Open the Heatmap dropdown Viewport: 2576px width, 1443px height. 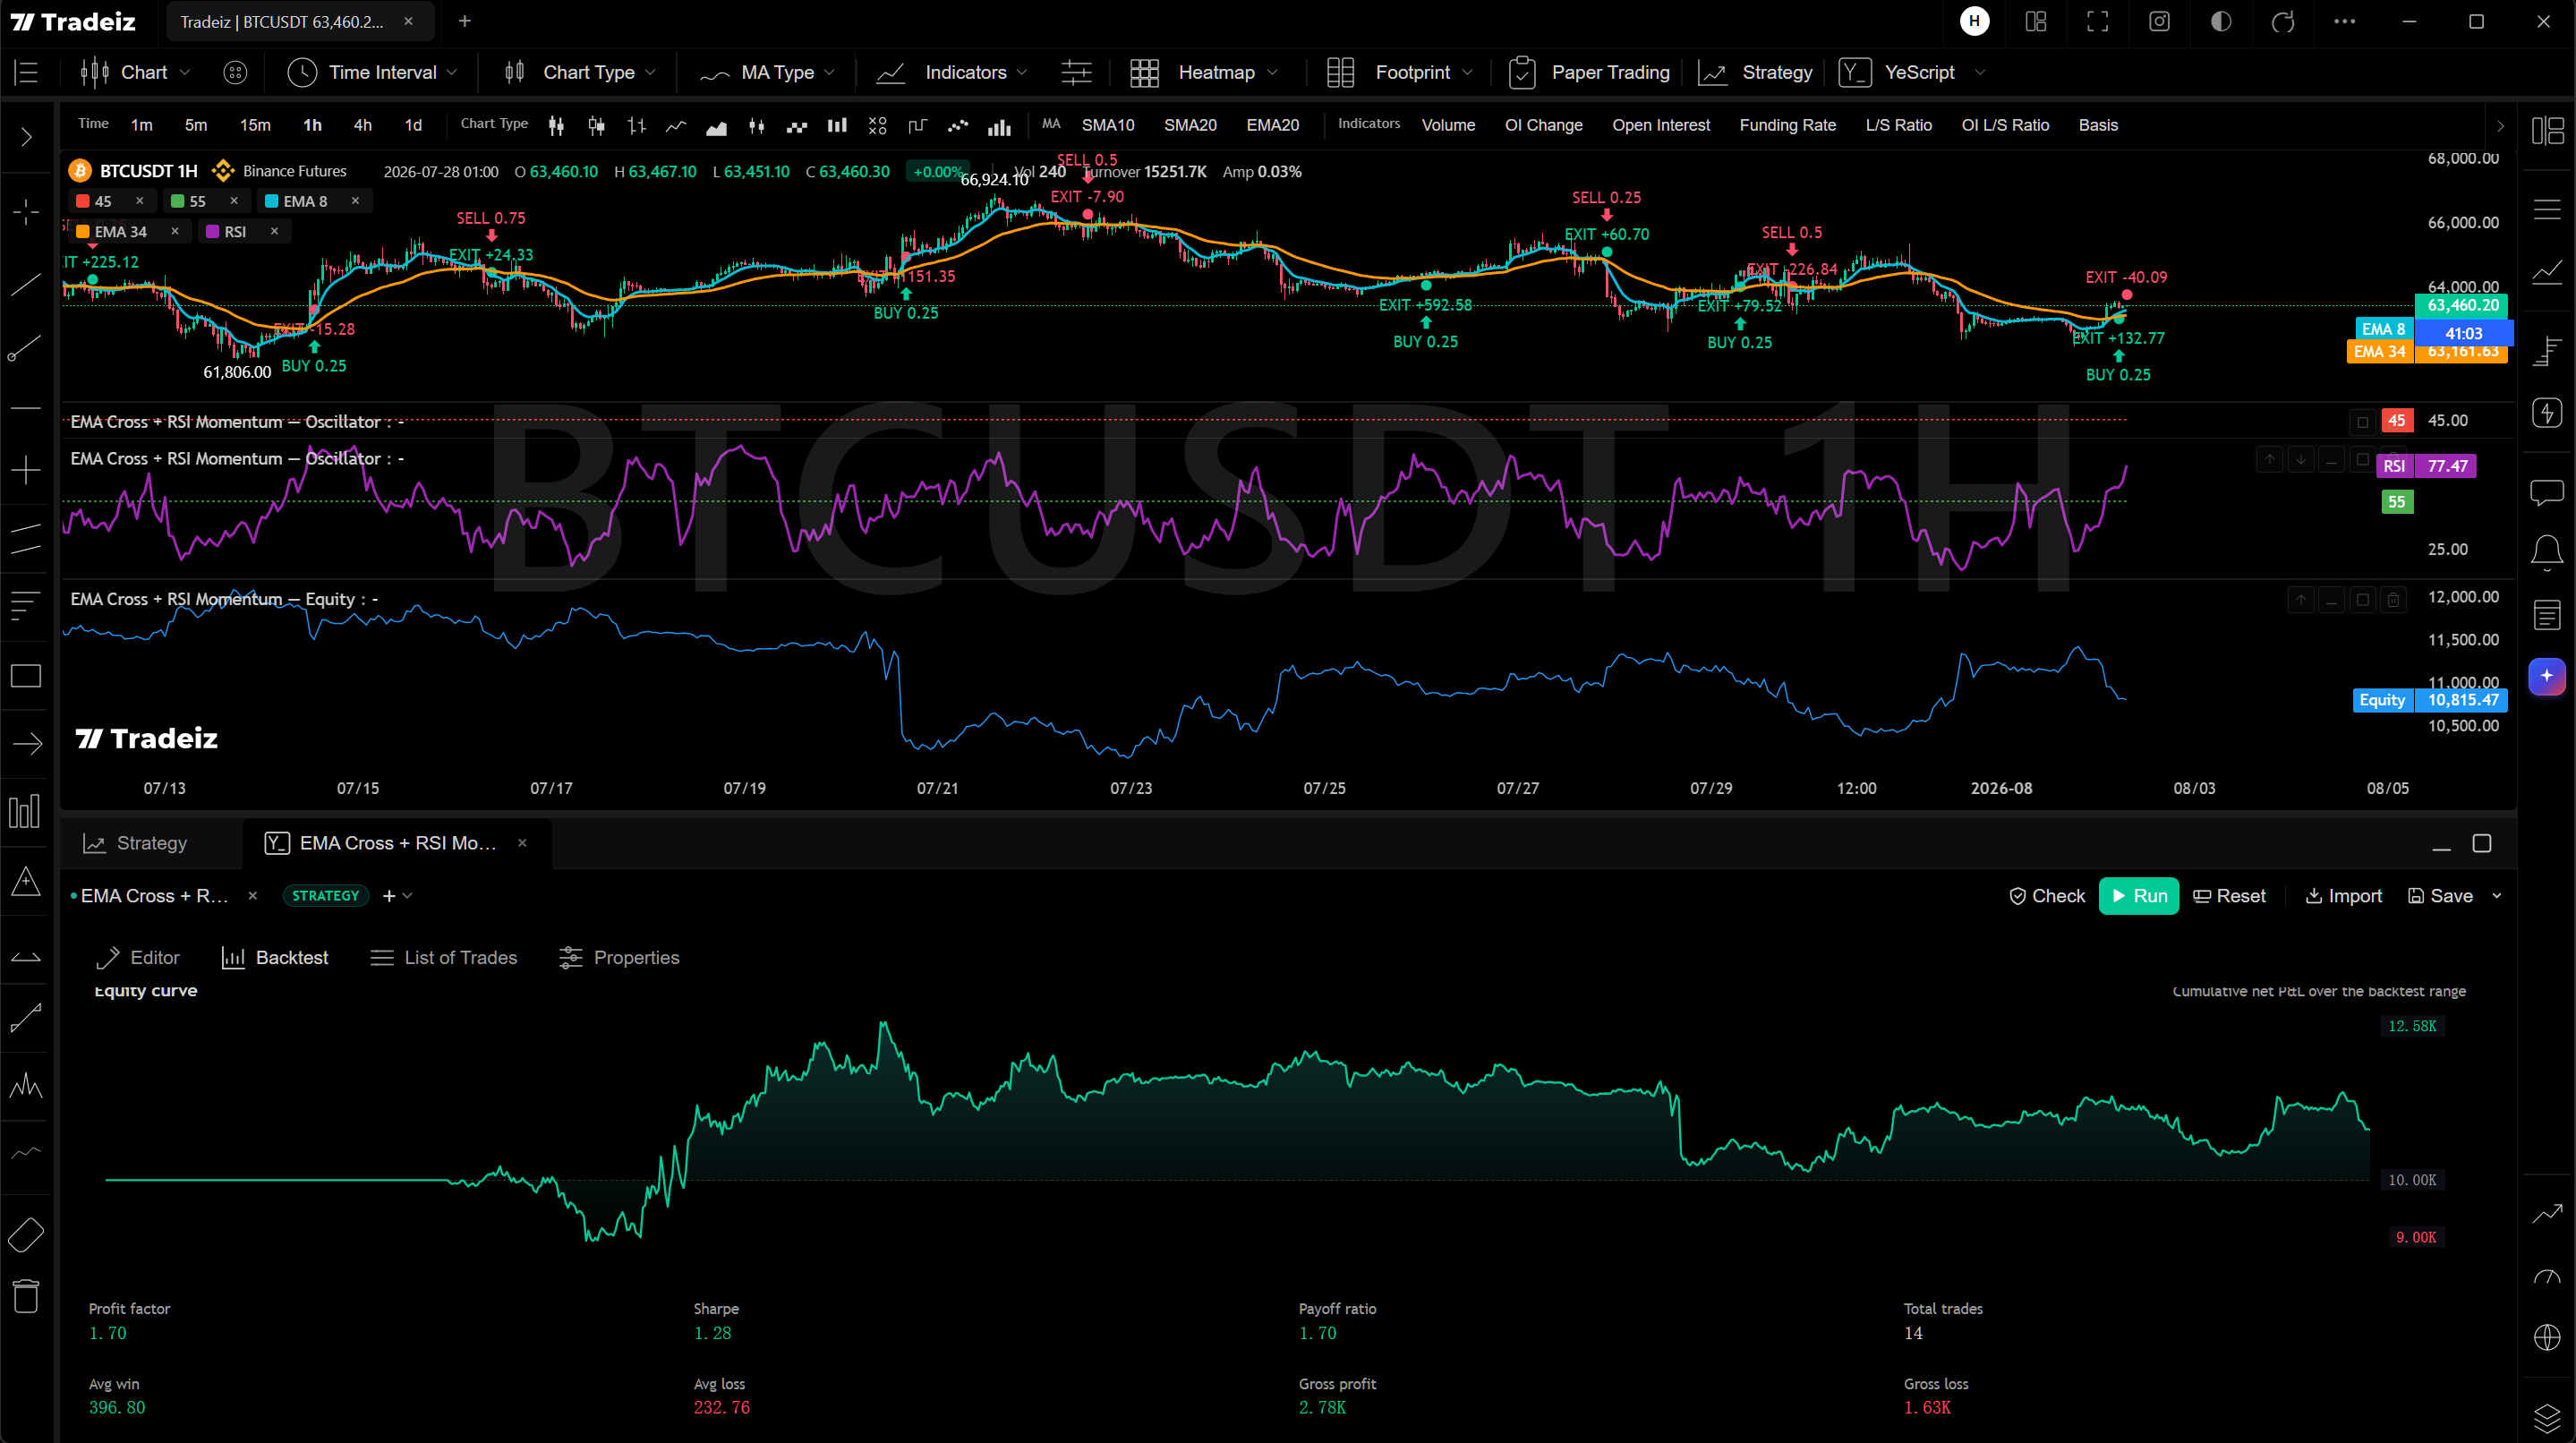point(1204,72)
